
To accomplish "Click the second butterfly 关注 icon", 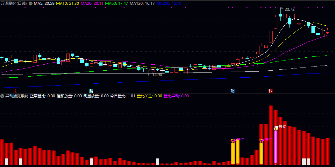I will tap(261, 141).
